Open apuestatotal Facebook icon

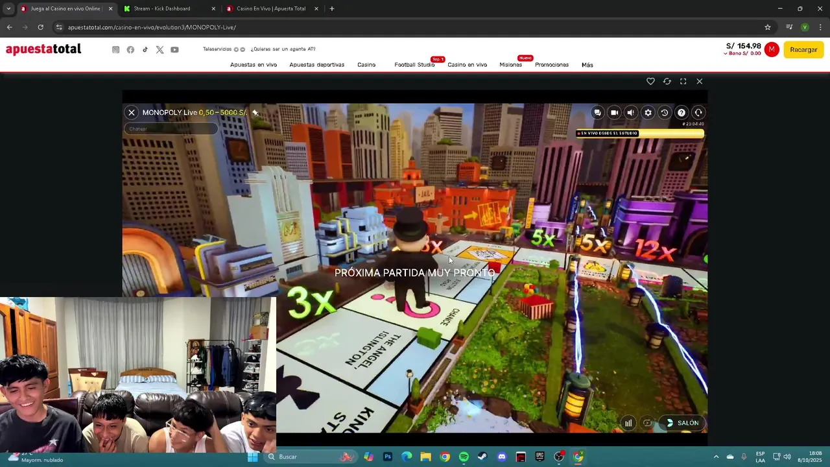point(130,50)
